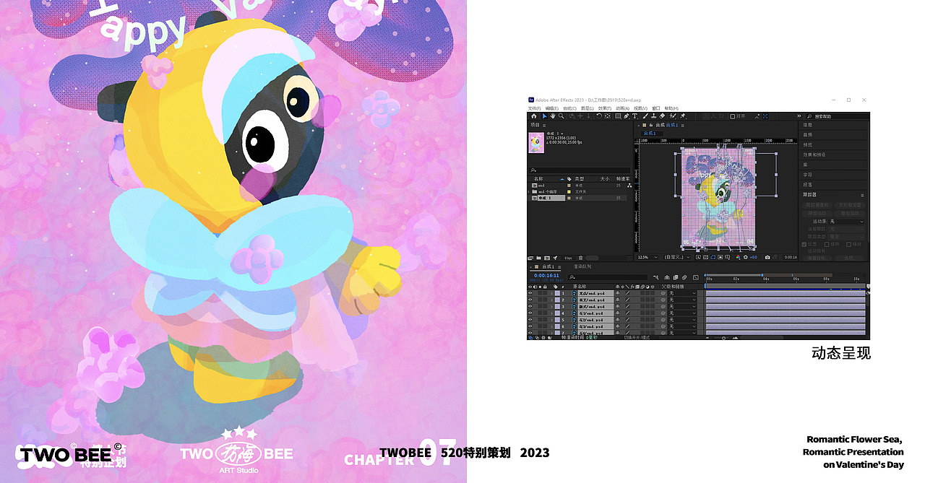Click the new folder icon in Project panel
The image size is (925, 483).
click(538, 258)
